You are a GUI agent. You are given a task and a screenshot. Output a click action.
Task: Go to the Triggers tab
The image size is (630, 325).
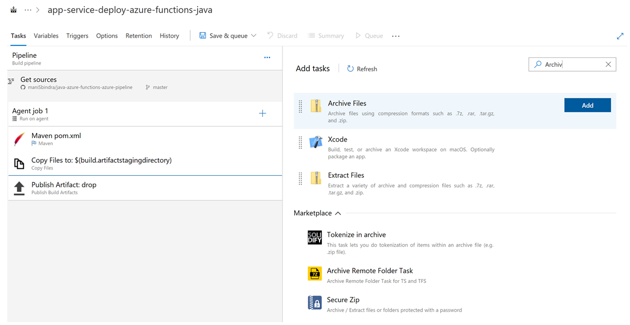pyautogui.click(x=77, y=36)
